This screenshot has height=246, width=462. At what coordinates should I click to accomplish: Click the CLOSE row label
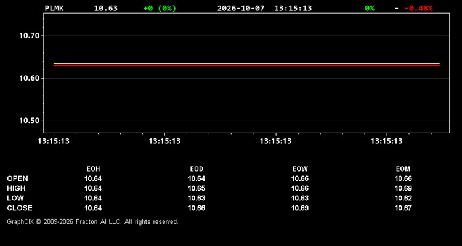20,208
